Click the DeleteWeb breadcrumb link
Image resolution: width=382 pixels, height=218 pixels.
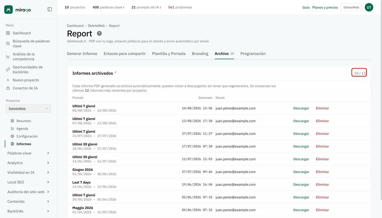96,26
